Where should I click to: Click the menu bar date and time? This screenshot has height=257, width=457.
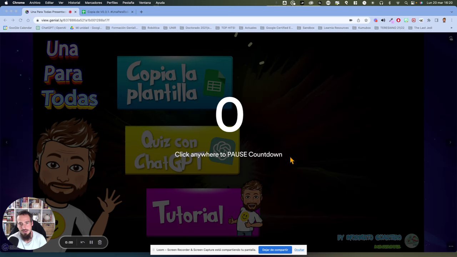tap(440, 2)
